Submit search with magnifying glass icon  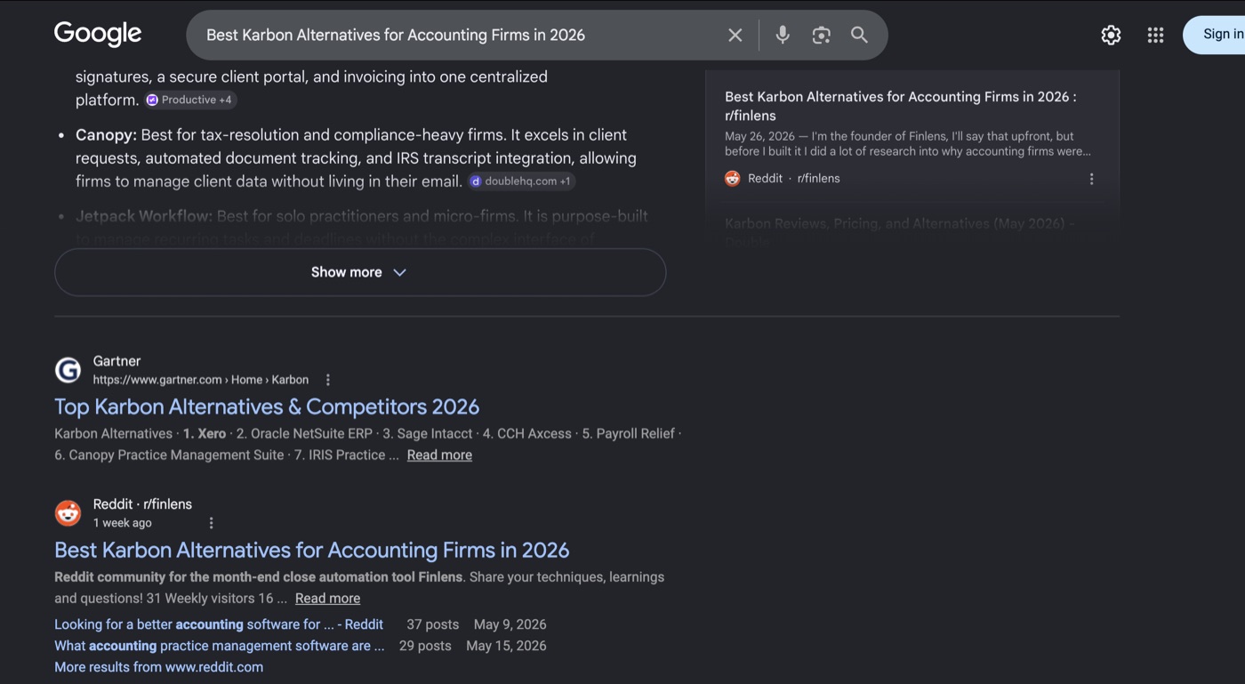[859, 35]
